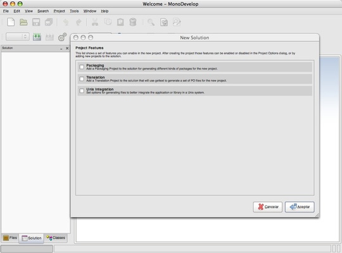Open the File menu
This screenshot has height=253, width=342.
coord(6,11)
